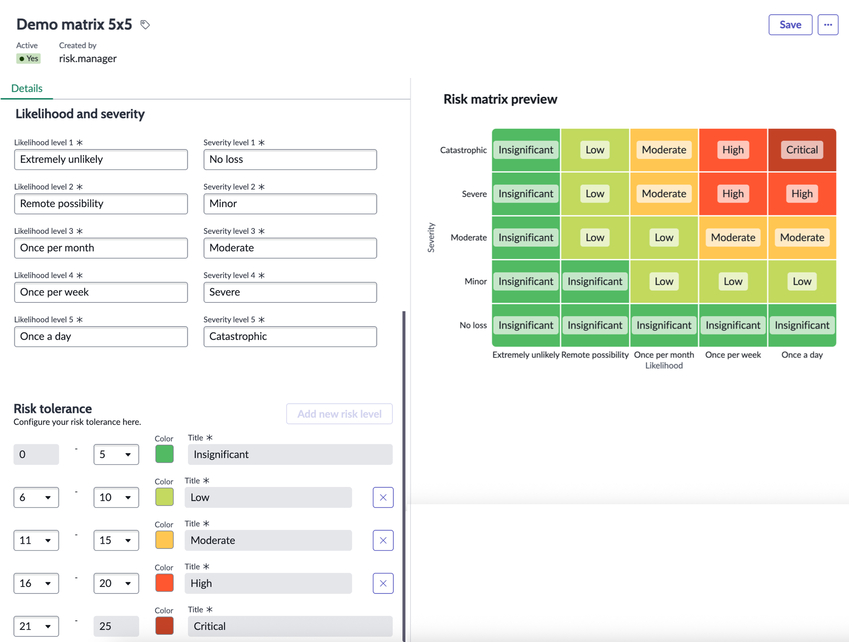
Task: Open the more options ellipsis menu
Action: (x=828, y=25)
